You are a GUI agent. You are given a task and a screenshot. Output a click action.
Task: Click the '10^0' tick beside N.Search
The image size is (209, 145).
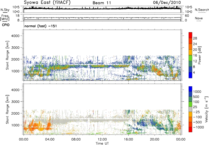point(189,12)
